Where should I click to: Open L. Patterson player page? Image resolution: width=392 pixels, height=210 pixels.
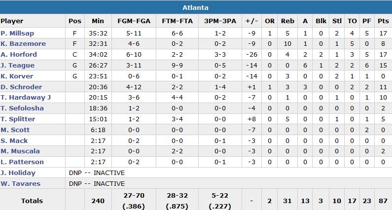[22, 162]
